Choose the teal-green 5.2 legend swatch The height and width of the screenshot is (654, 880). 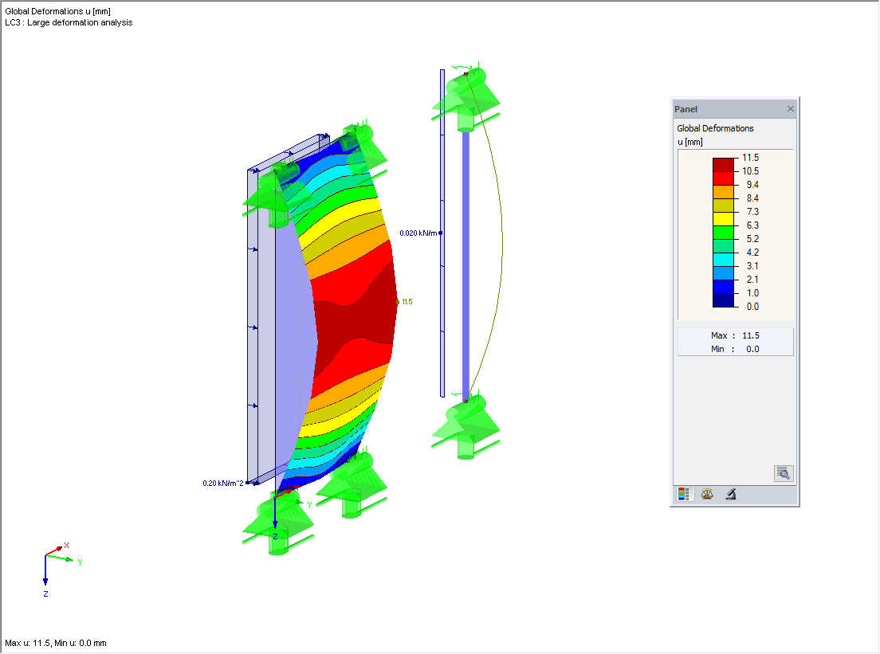[724, 245]
